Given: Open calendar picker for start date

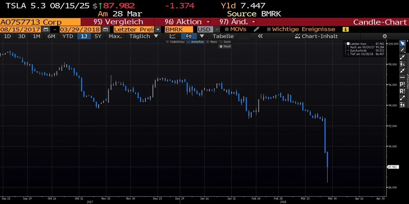Looking at the screenshot, I should (46, 29).
